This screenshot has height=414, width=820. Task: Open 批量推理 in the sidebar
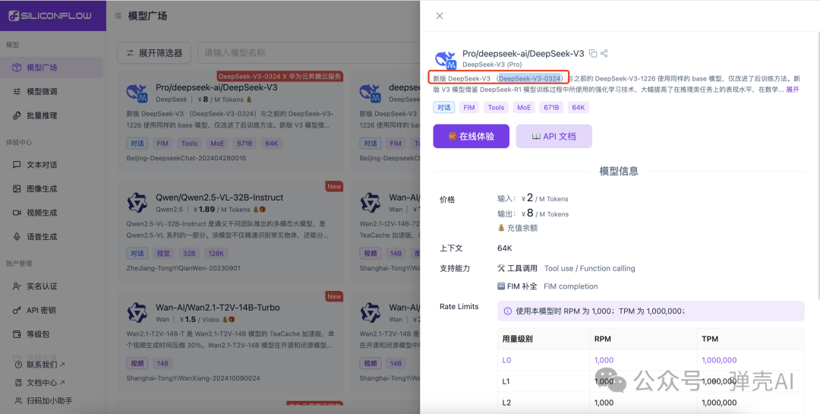tap(52, 115)
